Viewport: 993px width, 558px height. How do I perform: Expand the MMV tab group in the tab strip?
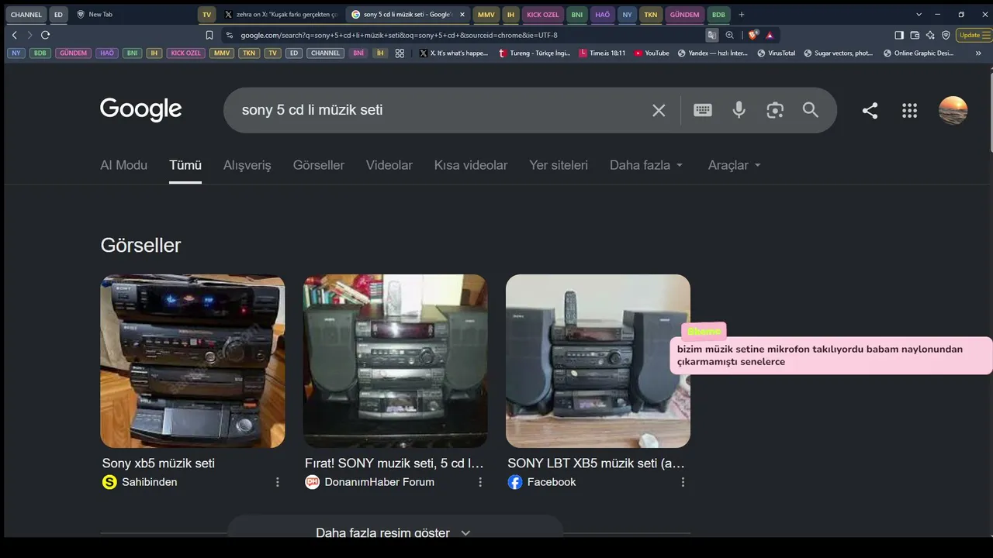coord(486,15)
